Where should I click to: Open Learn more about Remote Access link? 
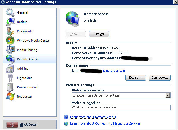93,117
